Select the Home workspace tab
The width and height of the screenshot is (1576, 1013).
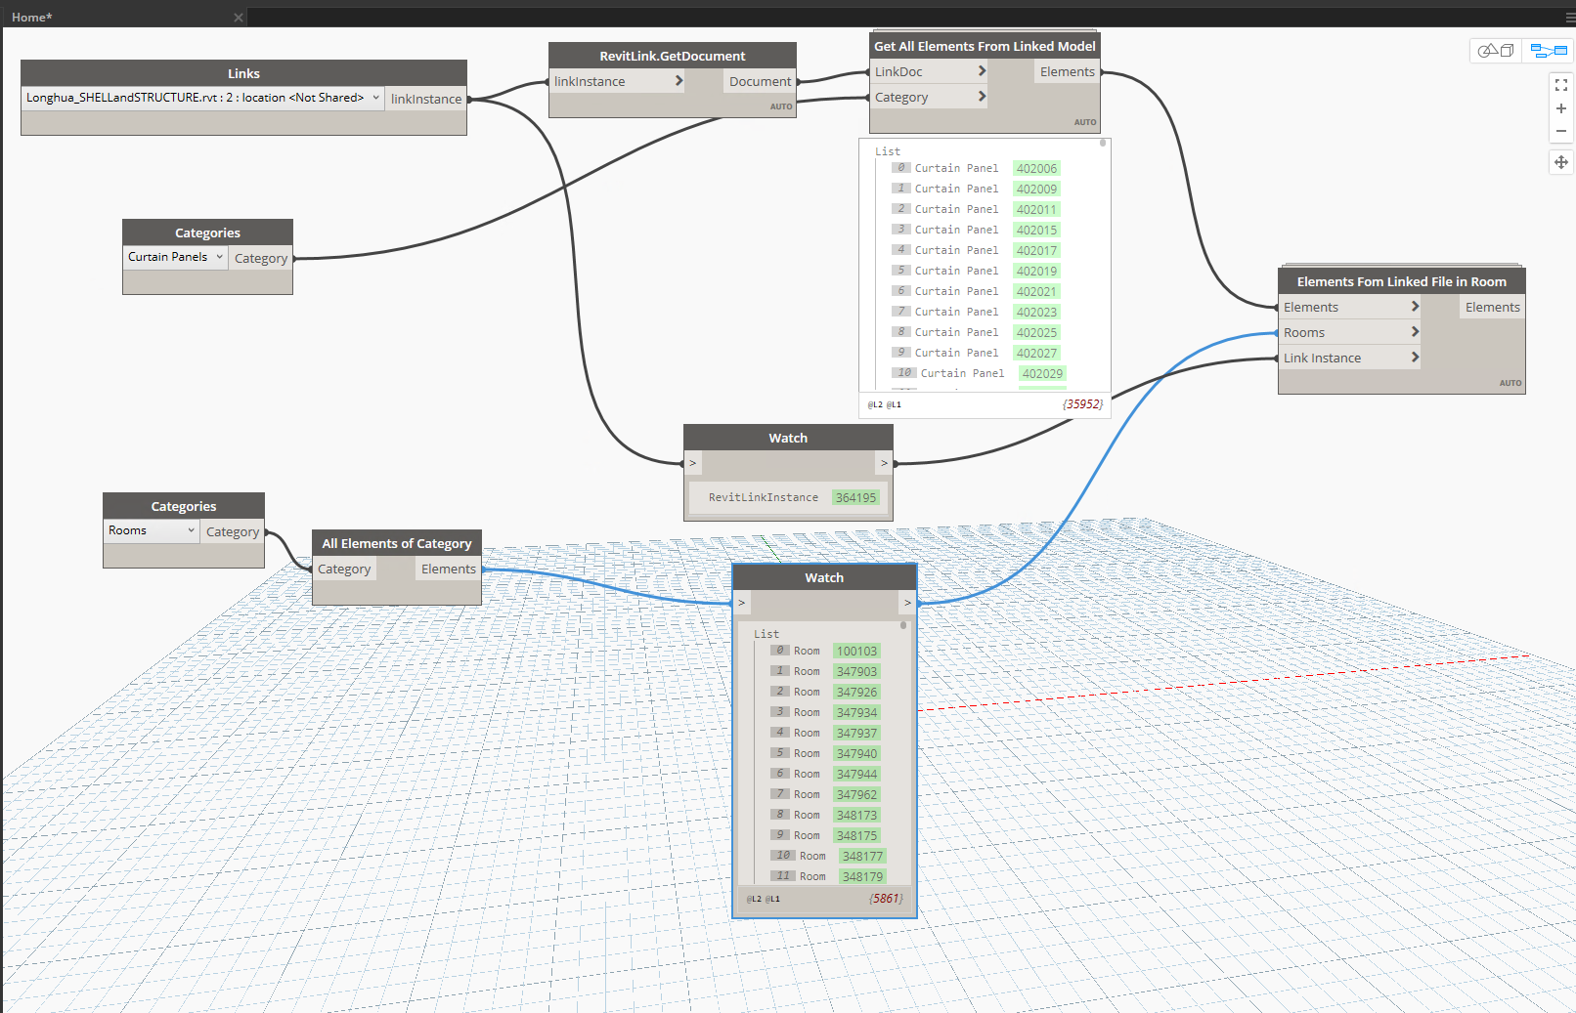[32, 18]
